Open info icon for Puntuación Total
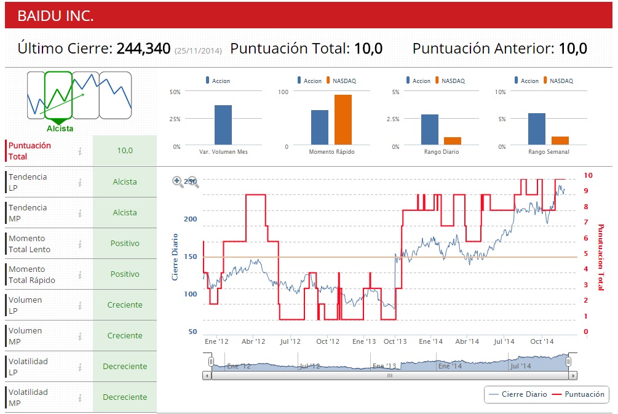This screenshot has width=618, height=414. tap(80, 151)
